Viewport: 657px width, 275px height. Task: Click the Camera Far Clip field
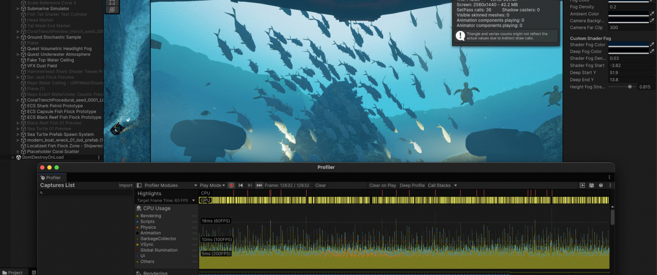[631, 27]
